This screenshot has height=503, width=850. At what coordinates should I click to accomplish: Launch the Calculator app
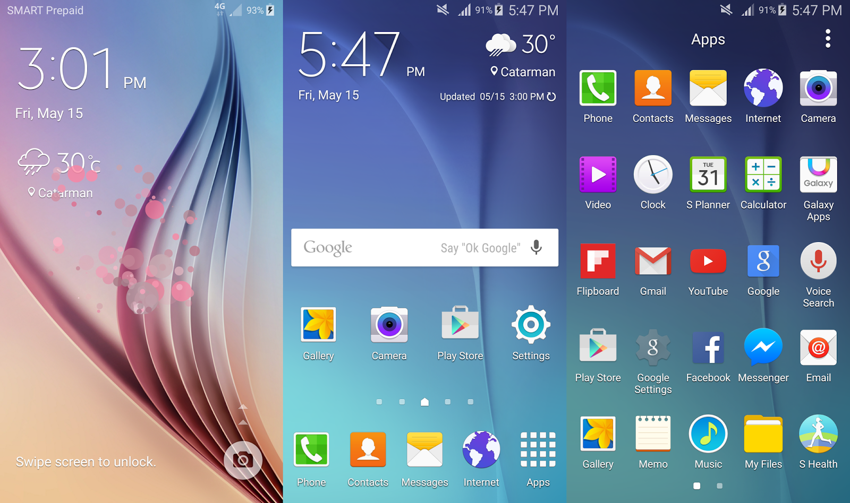(763, 183)
